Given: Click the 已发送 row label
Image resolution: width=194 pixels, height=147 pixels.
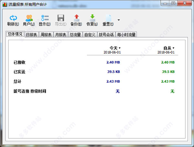Looking at the screenshot, I should pos(19,72).
